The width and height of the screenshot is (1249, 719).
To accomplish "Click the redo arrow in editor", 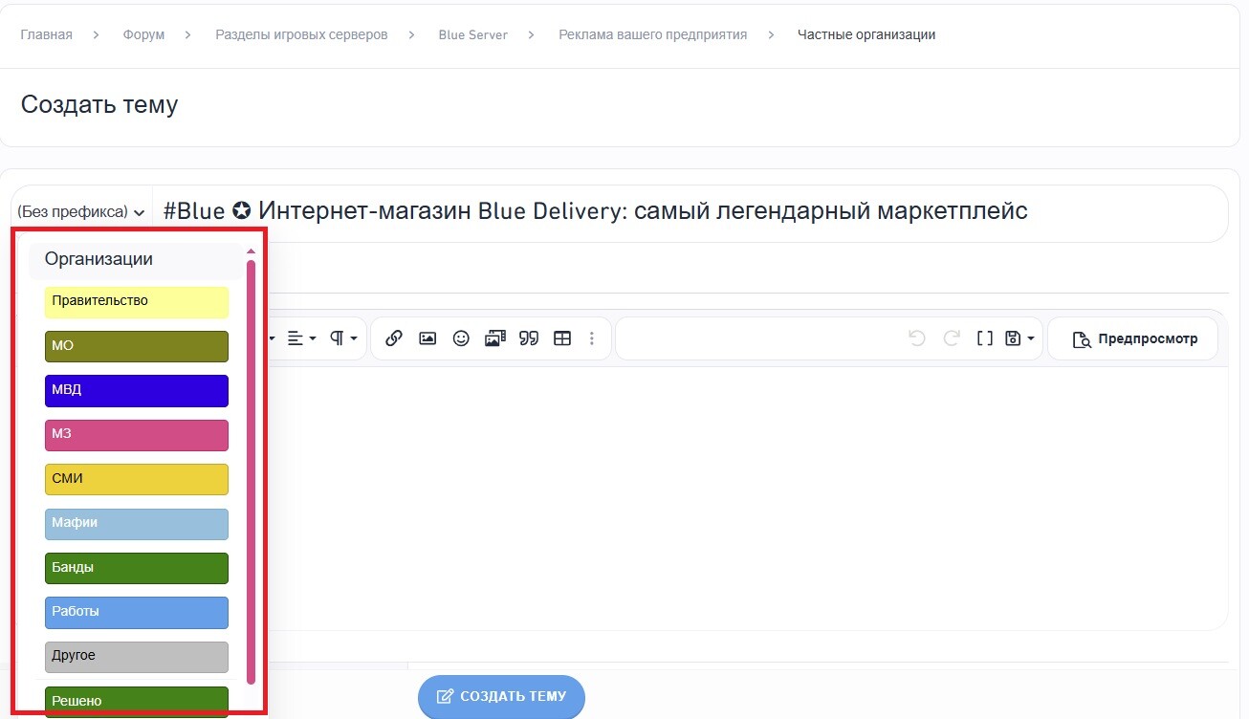I will (952, 338).
